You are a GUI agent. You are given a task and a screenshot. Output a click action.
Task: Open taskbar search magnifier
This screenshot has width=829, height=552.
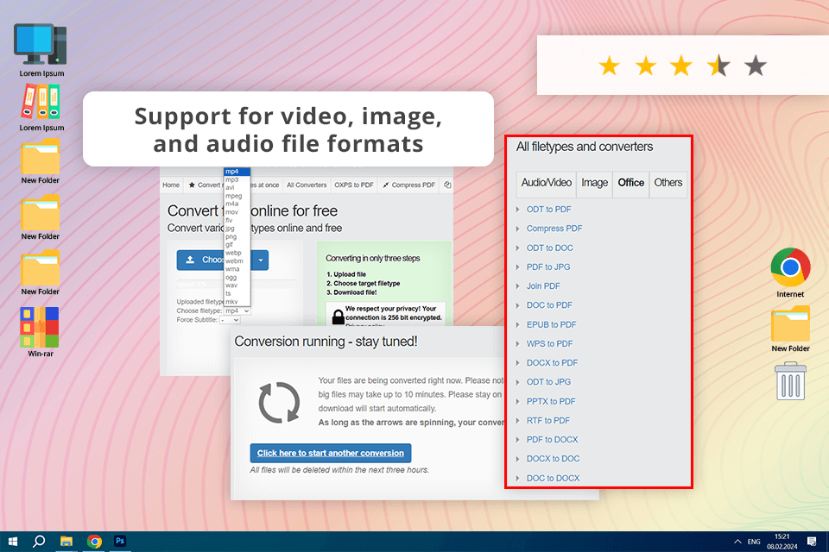click(39, 542)
